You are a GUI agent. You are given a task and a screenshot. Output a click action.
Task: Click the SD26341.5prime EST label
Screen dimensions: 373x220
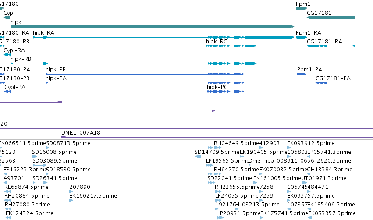click(54, 178)
